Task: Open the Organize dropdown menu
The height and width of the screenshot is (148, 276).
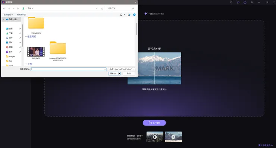Action: (8, 15)
